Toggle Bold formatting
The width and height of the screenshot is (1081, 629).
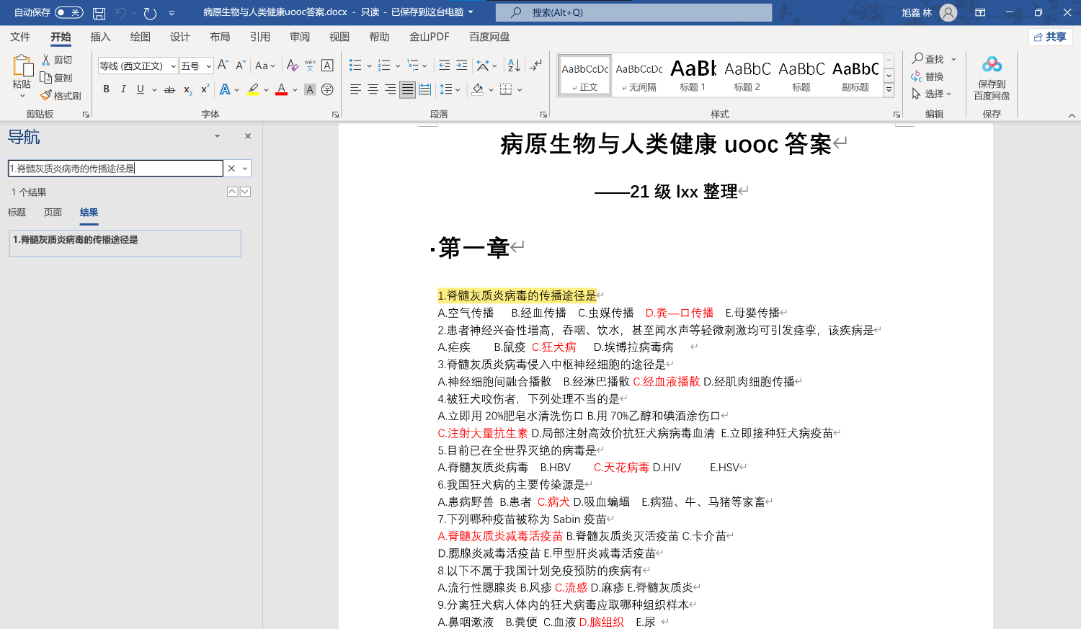(x=106, y=89)
